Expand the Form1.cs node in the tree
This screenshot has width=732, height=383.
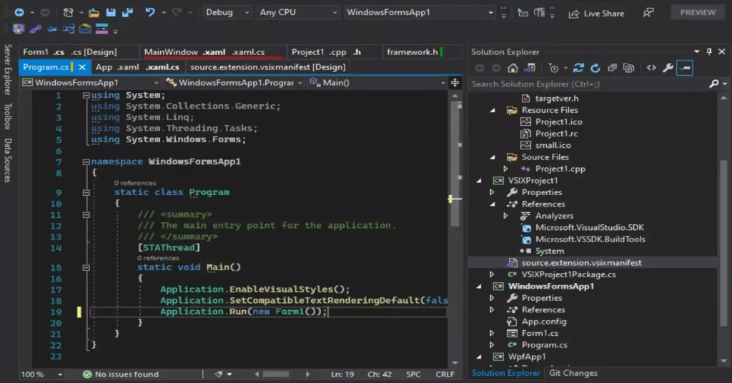tap(492, 333)
